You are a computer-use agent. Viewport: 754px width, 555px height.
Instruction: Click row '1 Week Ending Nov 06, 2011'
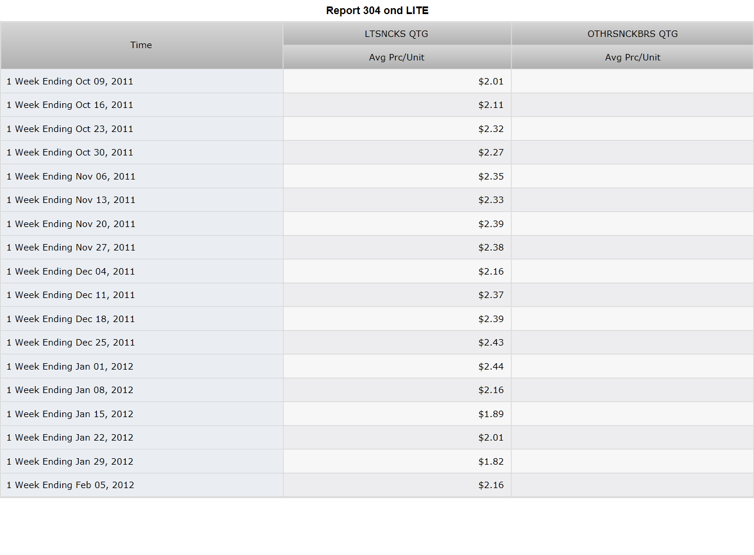pyautogui.click(x=377, y=176)
